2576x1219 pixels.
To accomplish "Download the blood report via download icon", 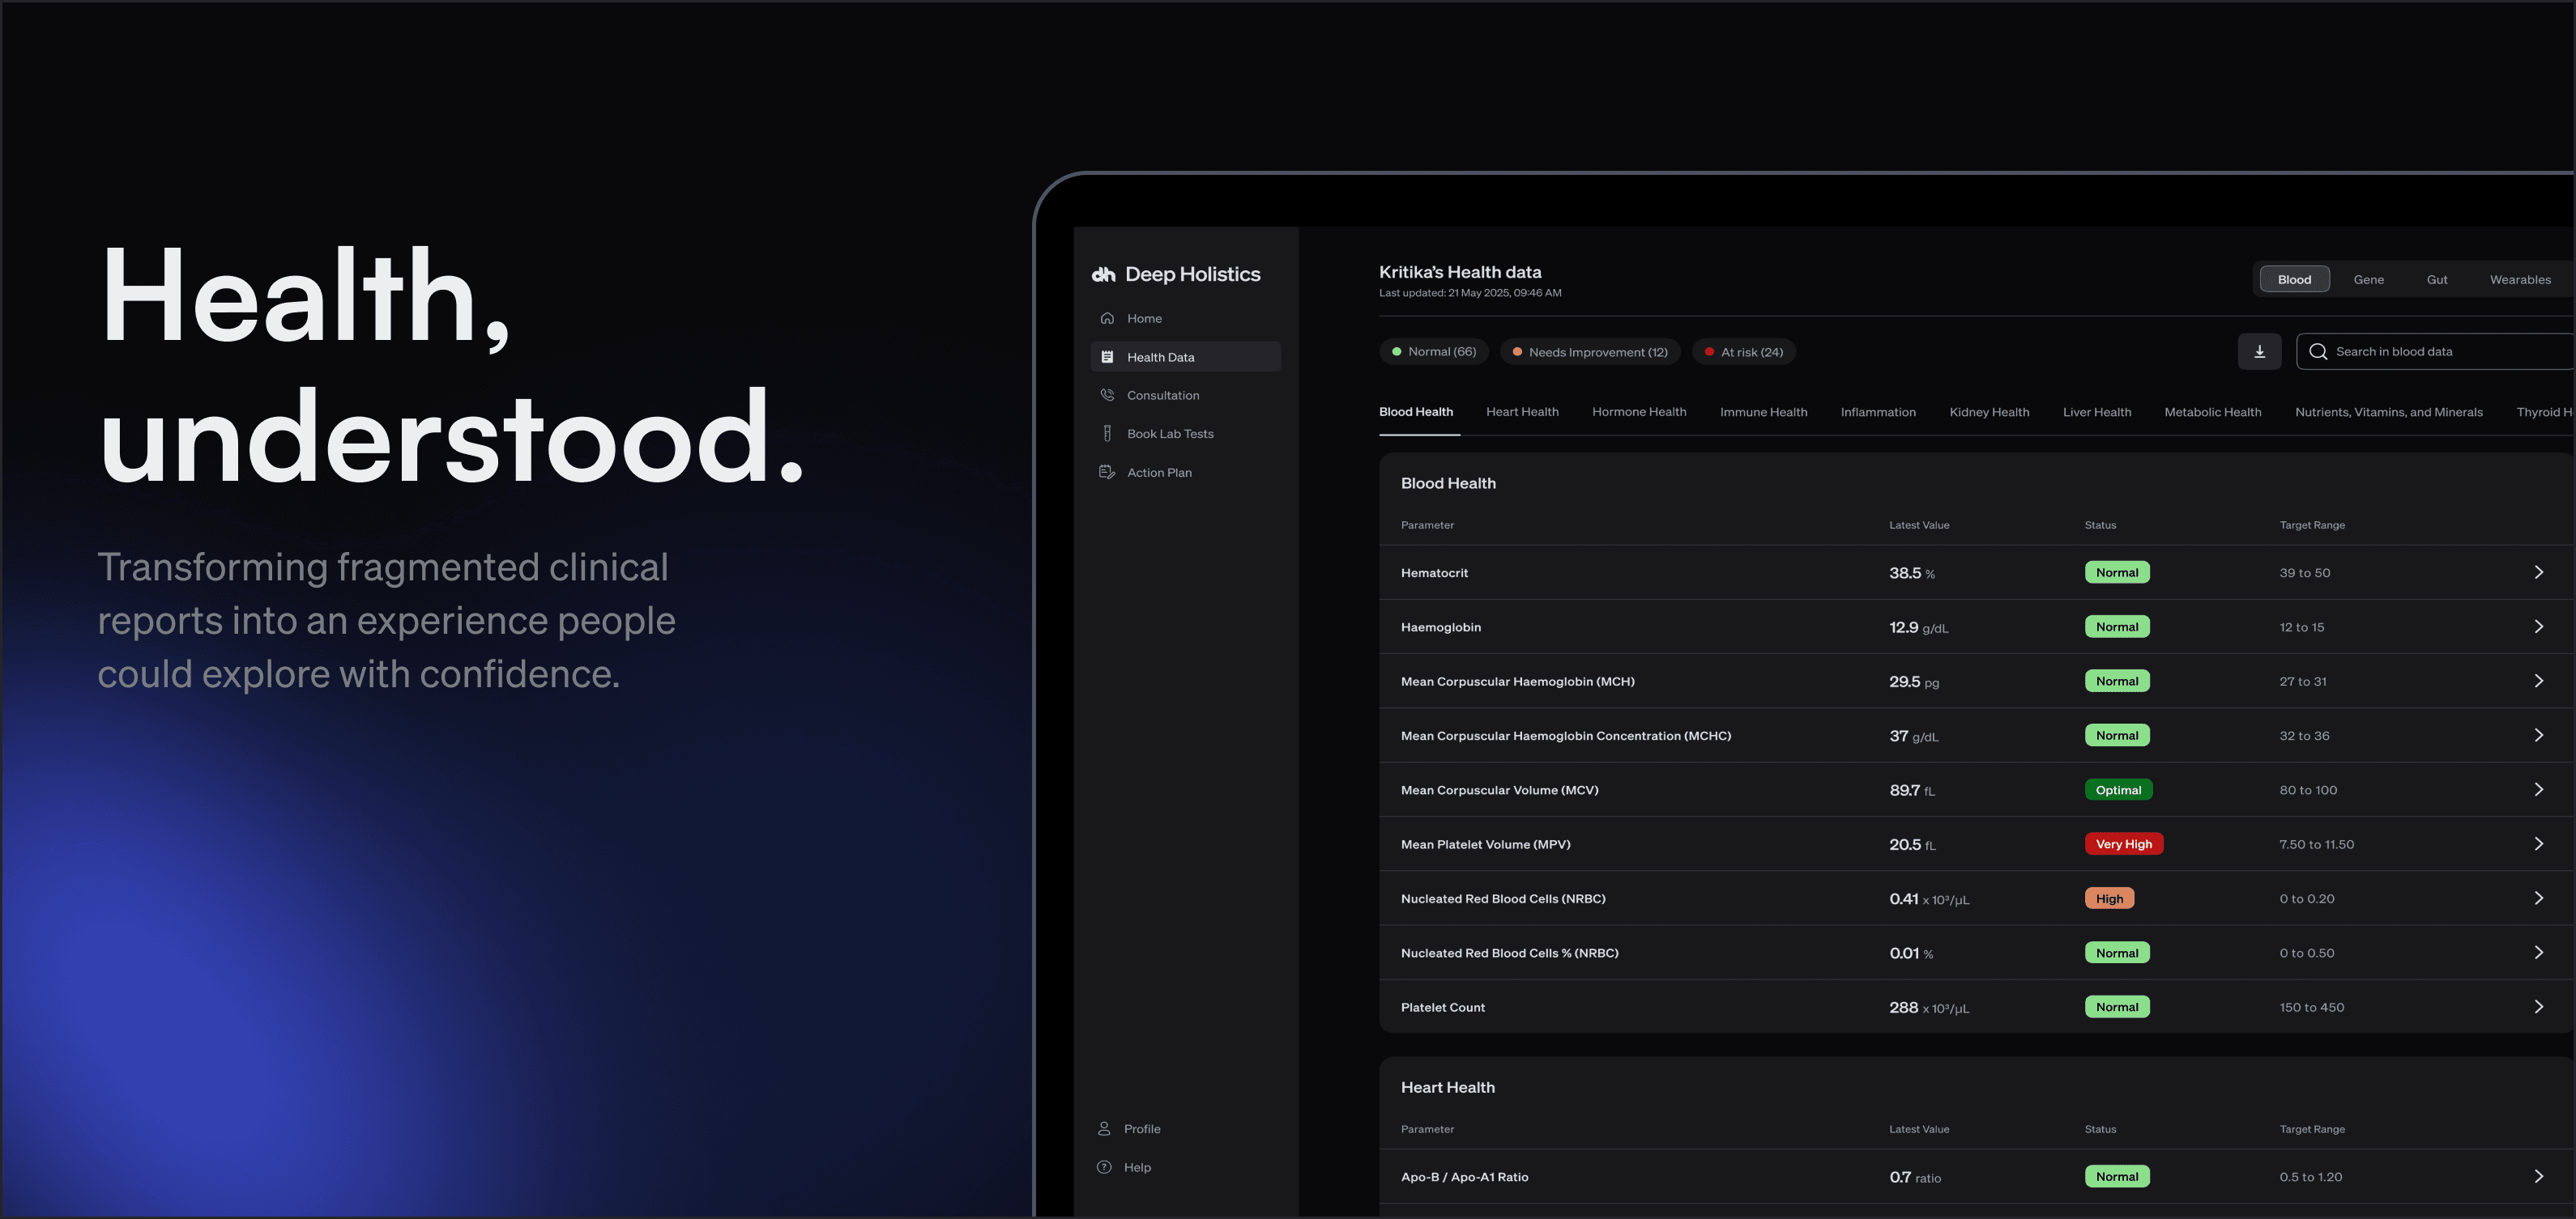I will (x=2259, y=352).
